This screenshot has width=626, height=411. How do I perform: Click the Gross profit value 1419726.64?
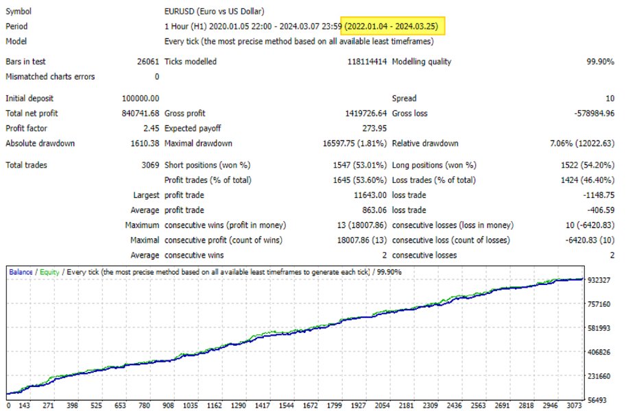[x=357, y=113]
